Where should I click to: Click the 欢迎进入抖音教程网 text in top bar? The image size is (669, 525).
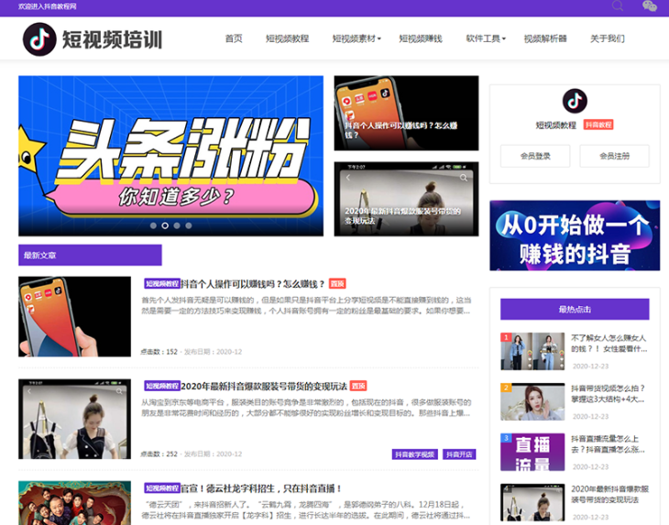(47, 6)
